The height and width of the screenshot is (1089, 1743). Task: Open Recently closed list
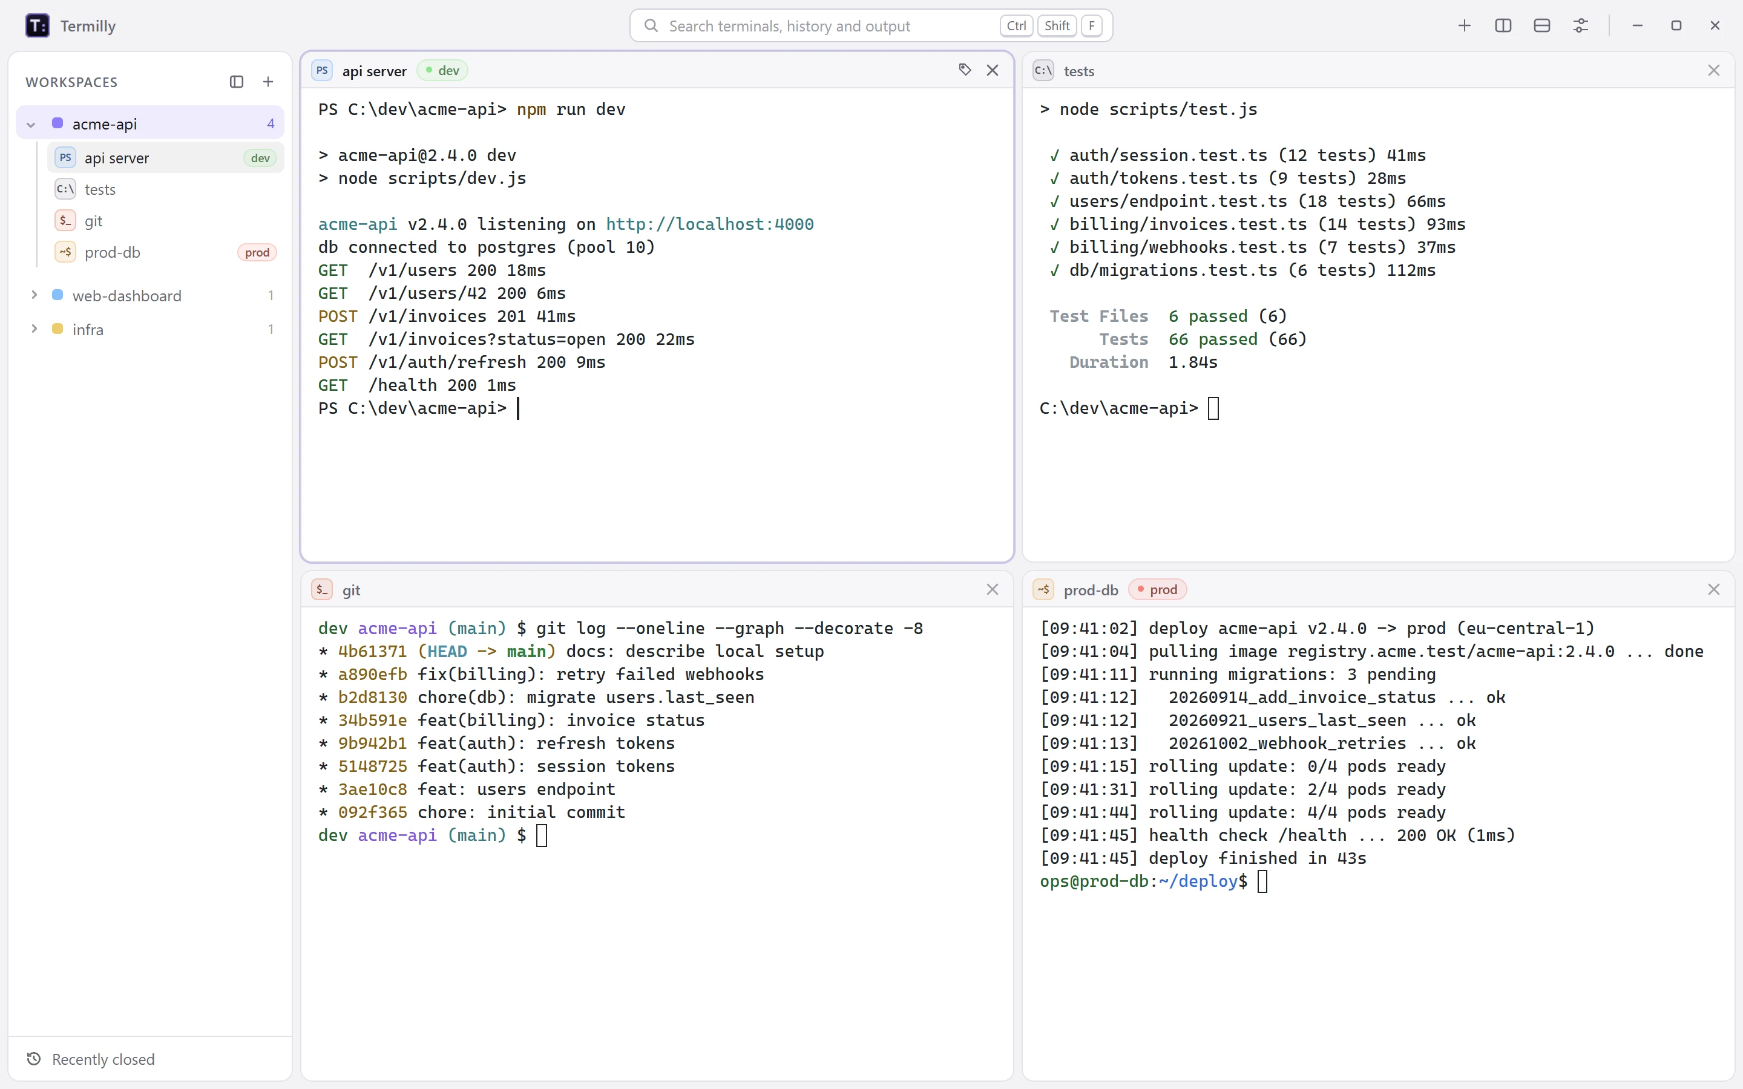(150, 1059)
